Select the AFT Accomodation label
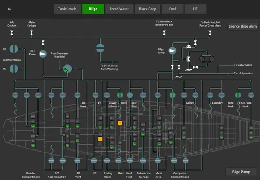Viewport: 260px width, 180px height. [57, 175]
